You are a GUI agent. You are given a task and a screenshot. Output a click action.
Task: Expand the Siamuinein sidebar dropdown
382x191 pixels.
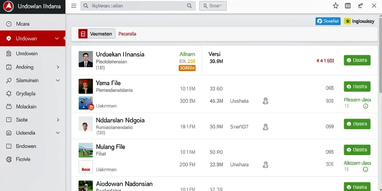[x=58, y=81]
